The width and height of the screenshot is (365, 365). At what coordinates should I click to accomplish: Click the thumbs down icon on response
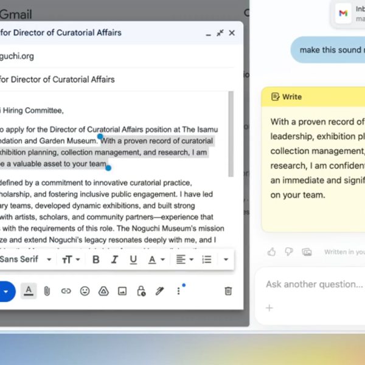pos(289,252)
